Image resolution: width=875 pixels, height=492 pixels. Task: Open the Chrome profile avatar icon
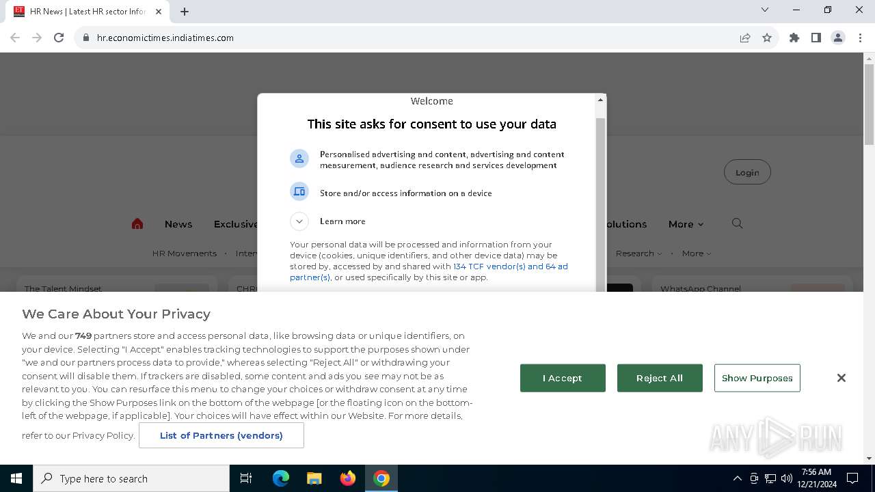(838, 38)
